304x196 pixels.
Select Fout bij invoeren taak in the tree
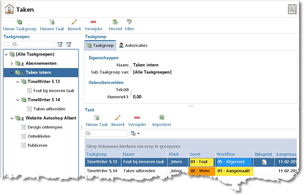tap(54, 91)
